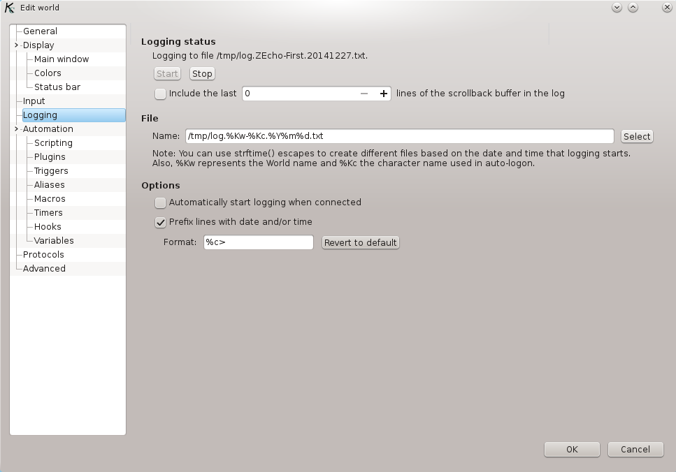Expand the Automation tree branch
The image size is (676, 472).
click(15, 128)
